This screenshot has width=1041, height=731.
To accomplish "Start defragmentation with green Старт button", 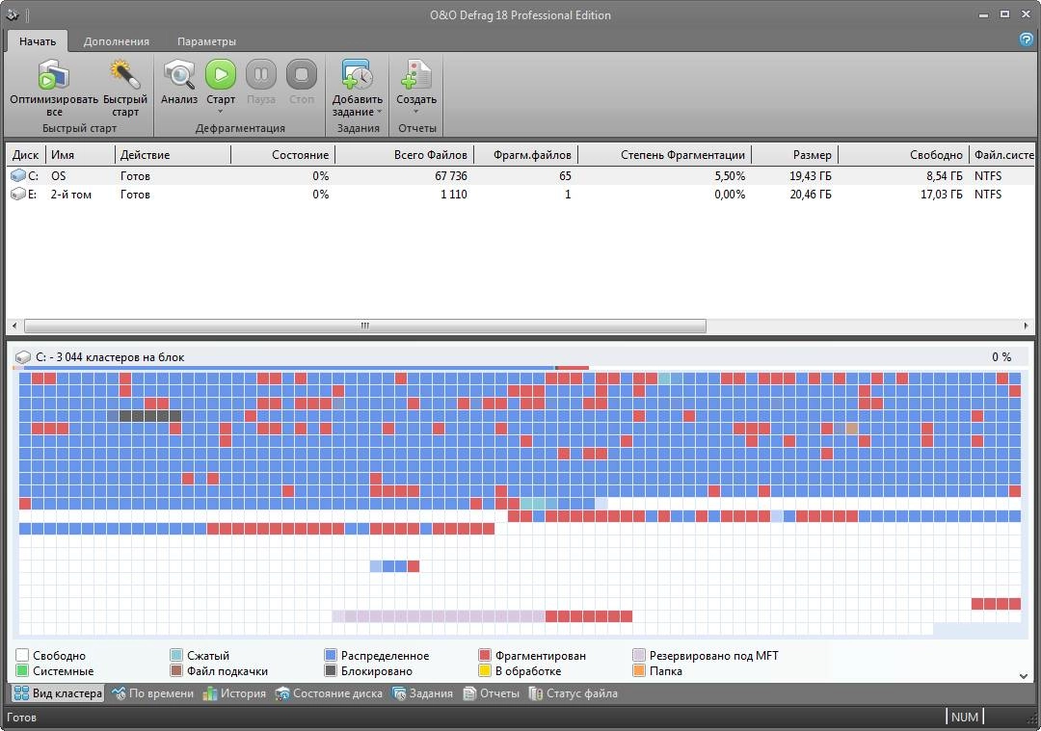I will tap(221, 74).
